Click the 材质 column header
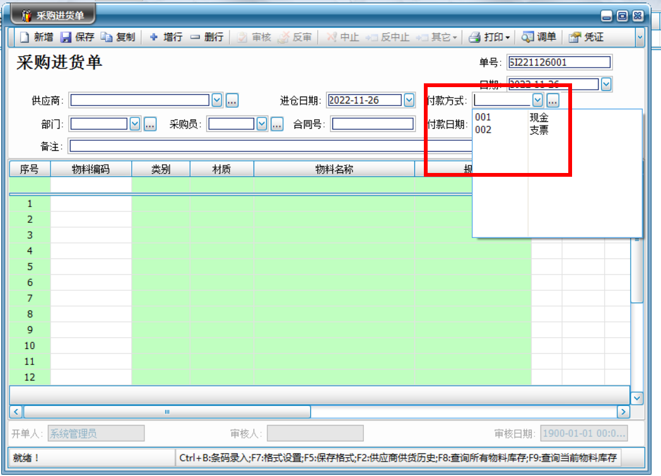This screenshot has width=661, height=476. (222, 169)
